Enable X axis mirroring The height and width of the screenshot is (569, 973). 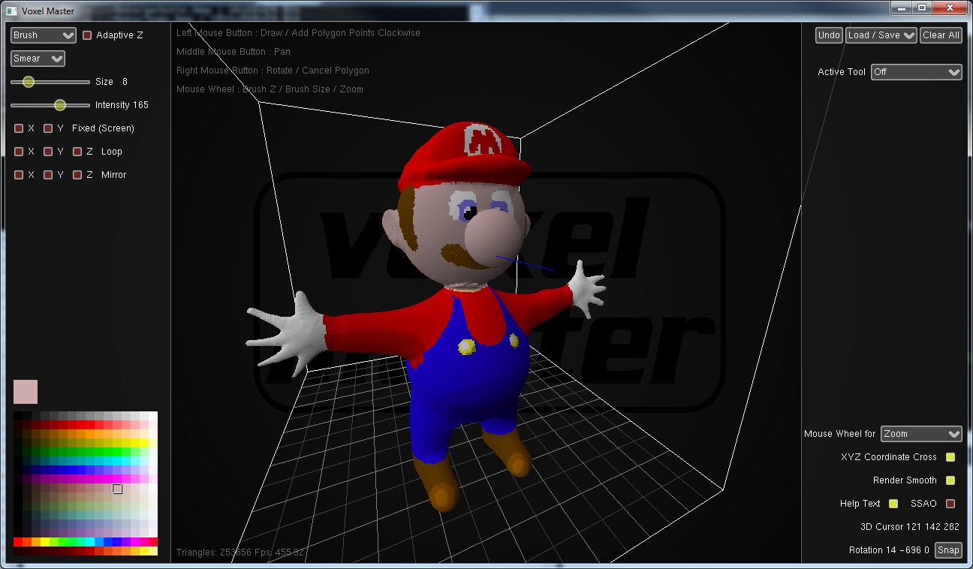pyautogui.click(x=17, y=174)
